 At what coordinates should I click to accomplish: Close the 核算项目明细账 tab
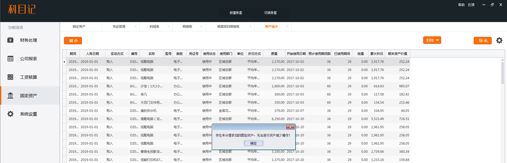(250, 26)
